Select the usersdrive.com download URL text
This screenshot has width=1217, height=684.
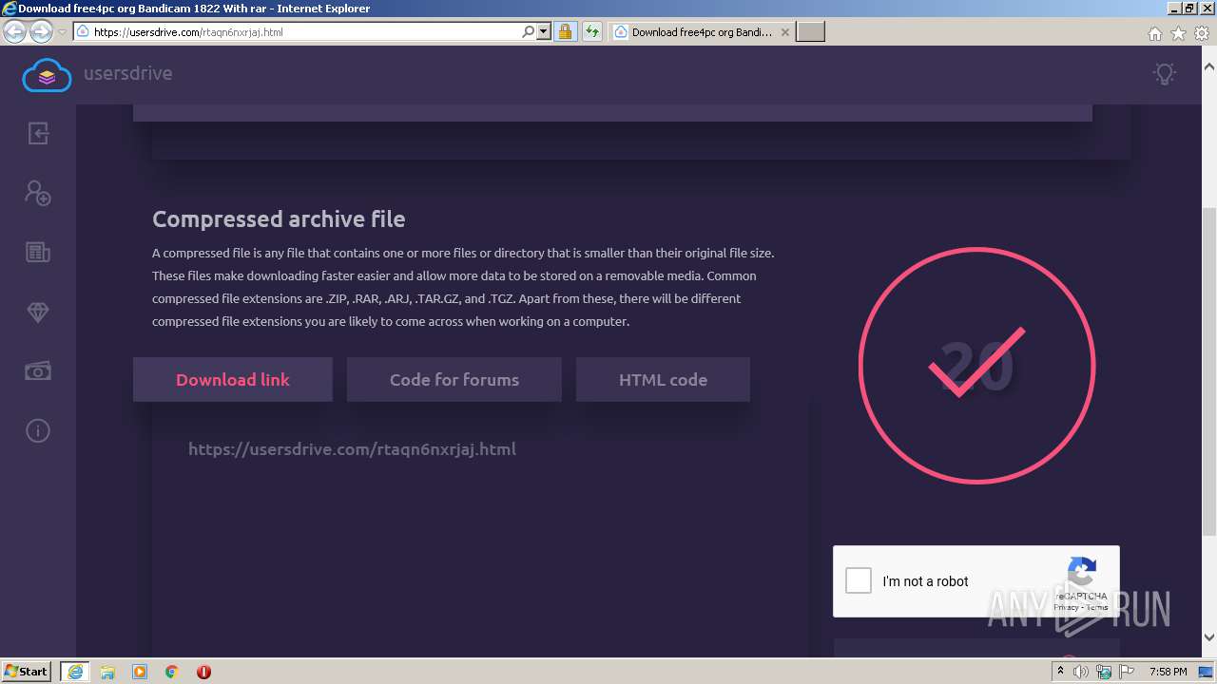click(352, 449)
